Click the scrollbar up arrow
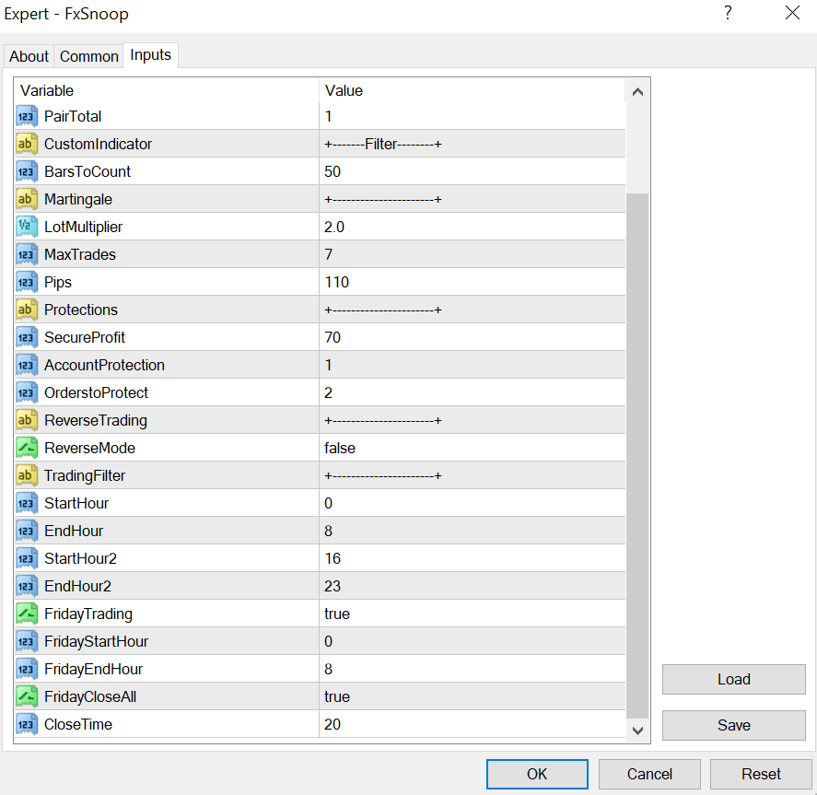 pyautogui.click(x=637, y=92)
